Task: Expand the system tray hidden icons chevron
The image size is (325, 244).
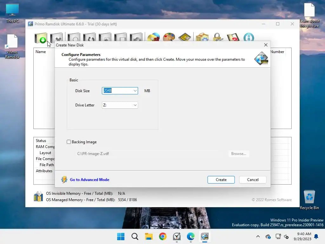Action: point(258,236)
